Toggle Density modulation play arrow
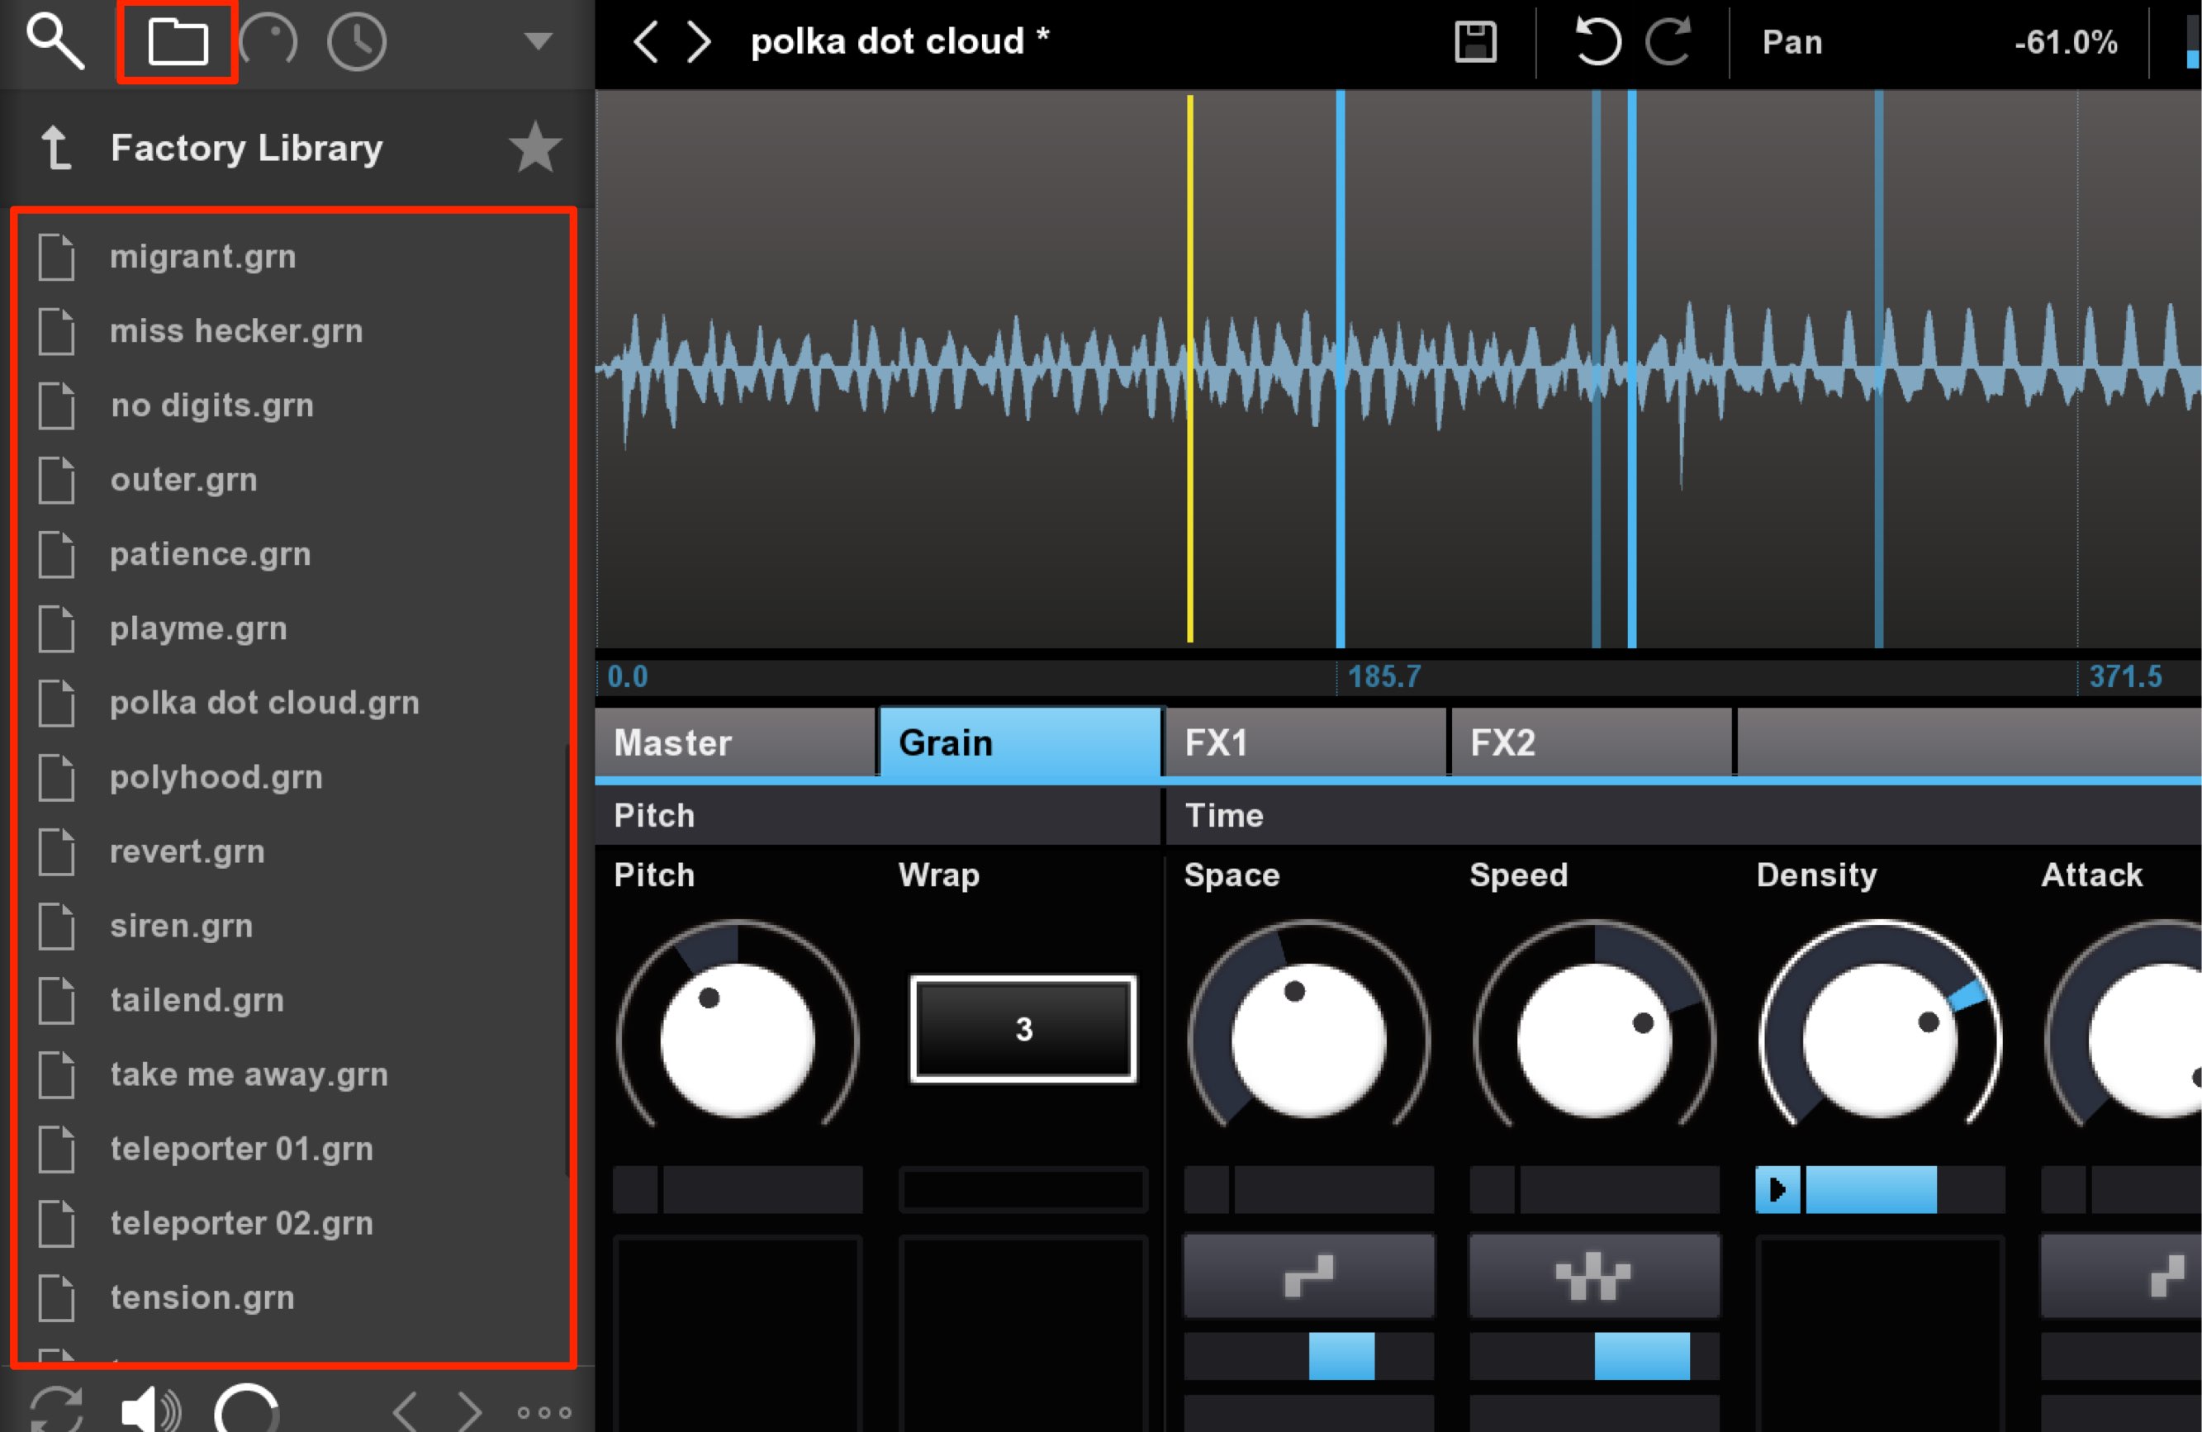 click(1777, 1188)
